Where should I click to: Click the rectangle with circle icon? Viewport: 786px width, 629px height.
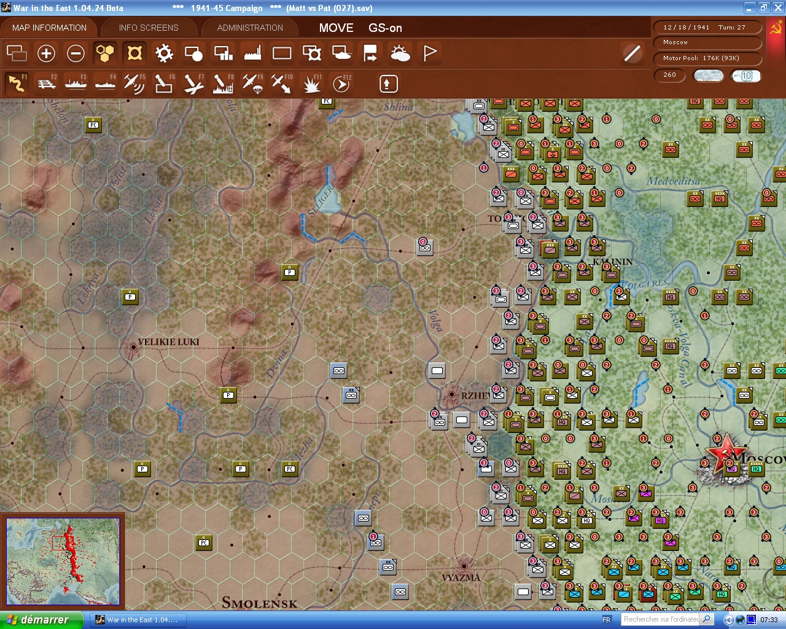click(193, 53)
